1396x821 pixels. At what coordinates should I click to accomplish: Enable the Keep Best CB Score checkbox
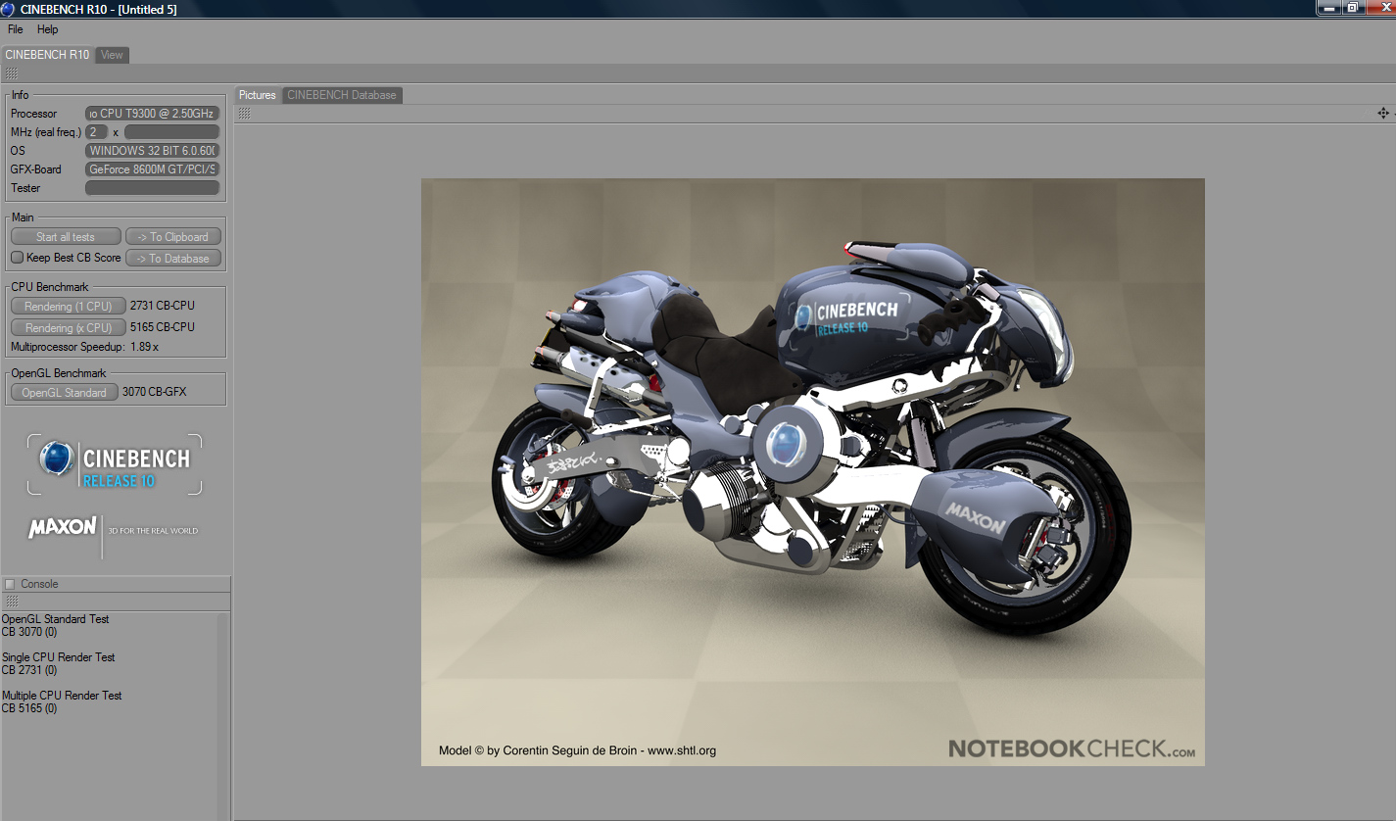pos(17,258)
